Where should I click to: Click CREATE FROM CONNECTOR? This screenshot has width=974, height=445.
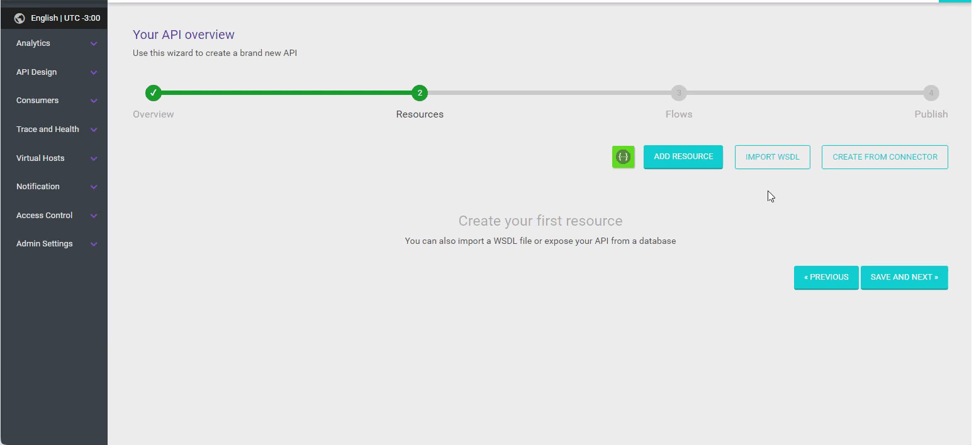[x=885, y=157]
